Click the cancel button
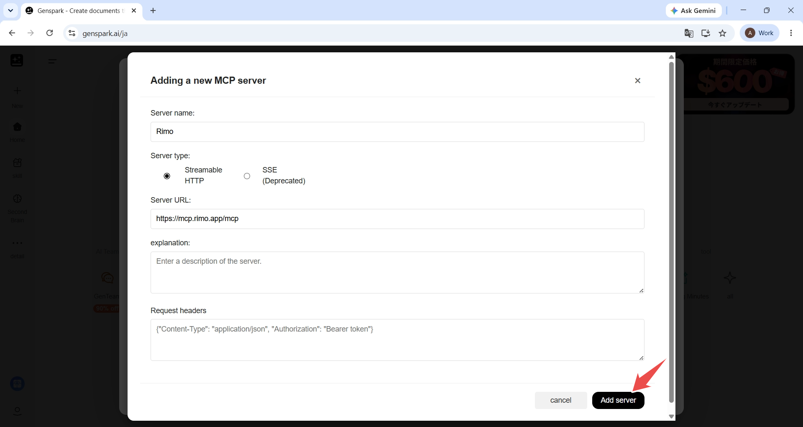 (x=561, y=400)
